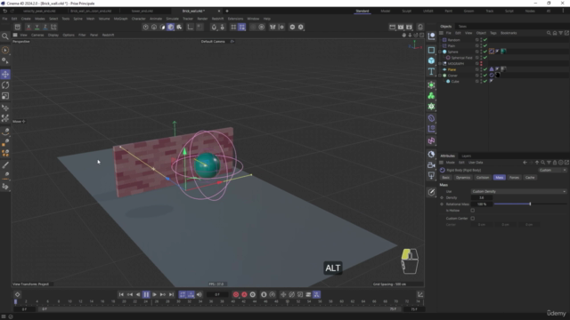Viewport: 570px width, 320px height.
Task: Click the Density value field
Action: coord(482,197)
